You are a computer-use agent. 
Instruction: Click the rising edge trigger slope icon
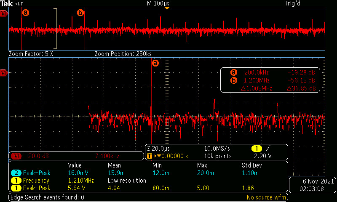268,148
